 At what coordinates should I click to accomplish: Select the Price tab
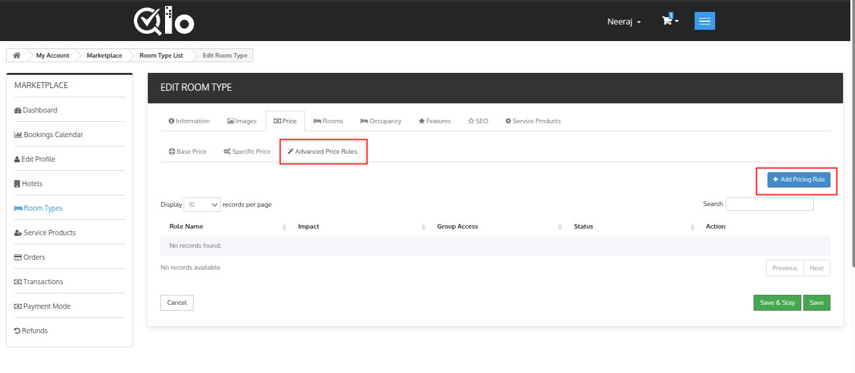(x=285, y=121)
